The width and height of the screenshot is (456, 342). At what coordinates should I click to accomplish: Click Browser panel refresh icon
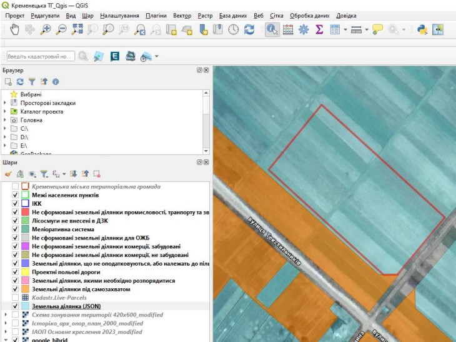tap(20, 82)
